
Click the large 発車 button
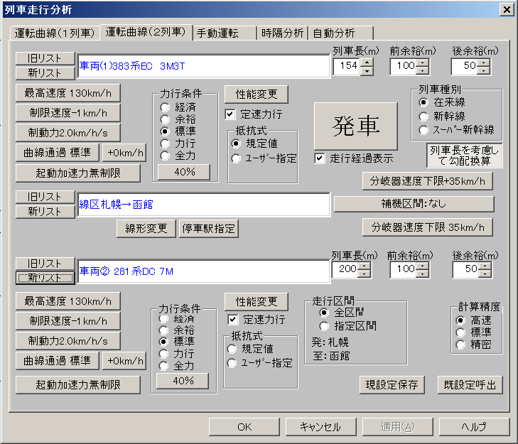click(x=355, y=126)
